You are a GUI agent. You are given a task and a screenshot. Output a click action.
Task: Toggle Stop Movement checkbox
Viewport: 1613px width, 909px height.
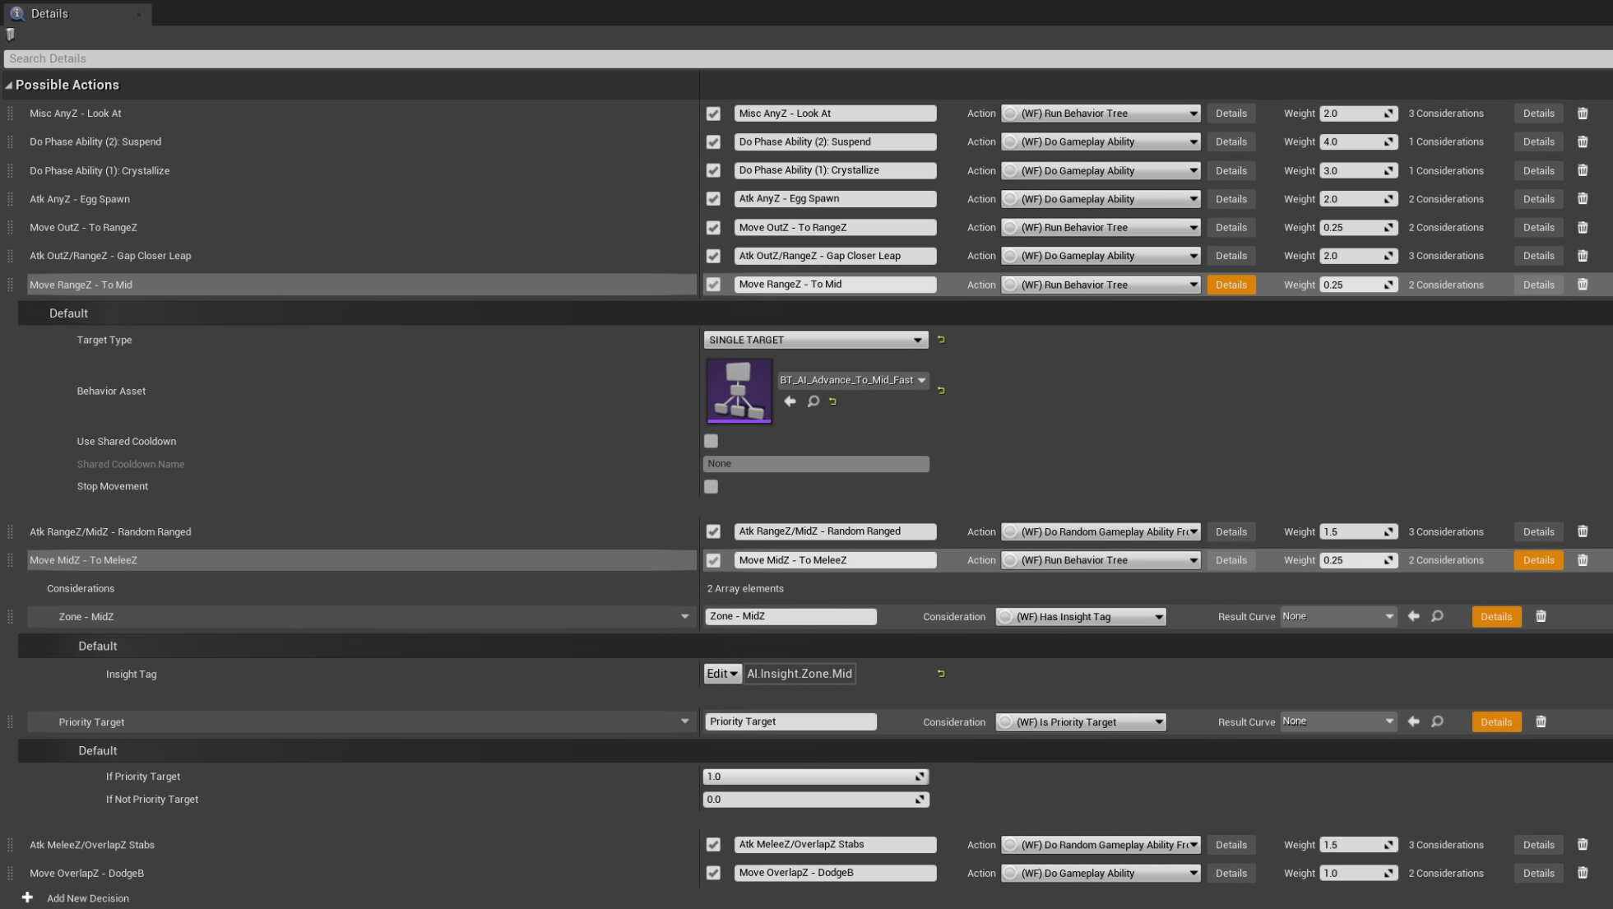[x=711, y=486]
